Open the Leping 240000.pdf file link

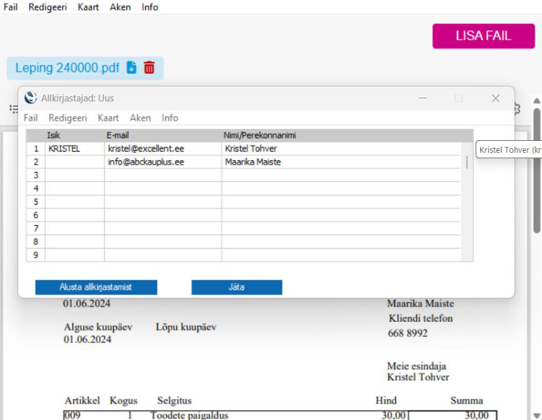(67, 68)
